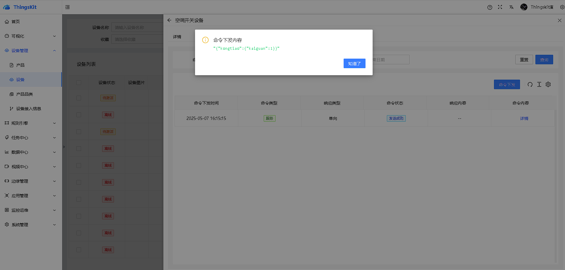Open 产品品类 submenu item

click(24, 94)
